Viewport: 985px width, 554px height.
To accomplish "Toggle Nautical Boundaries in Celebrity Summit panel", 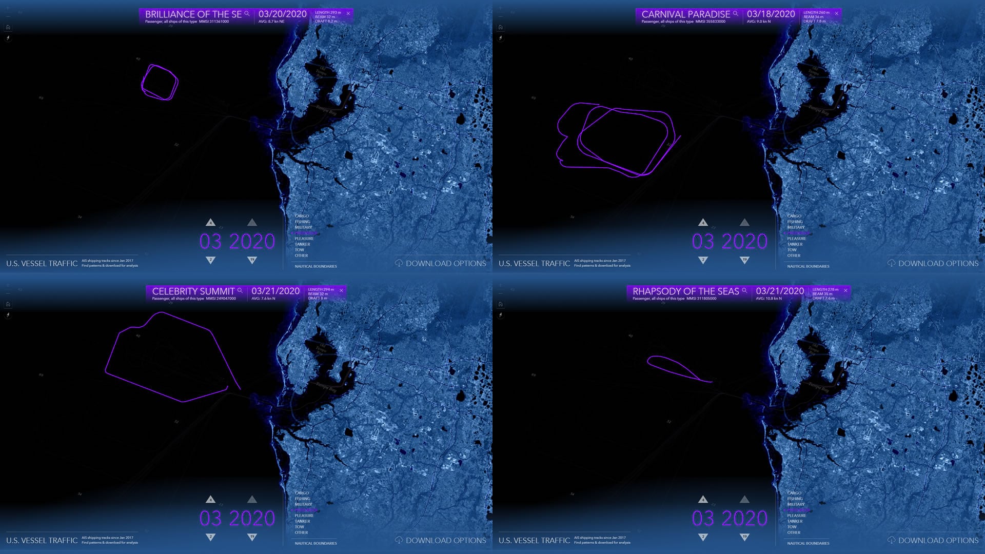I will coord(316,543).
